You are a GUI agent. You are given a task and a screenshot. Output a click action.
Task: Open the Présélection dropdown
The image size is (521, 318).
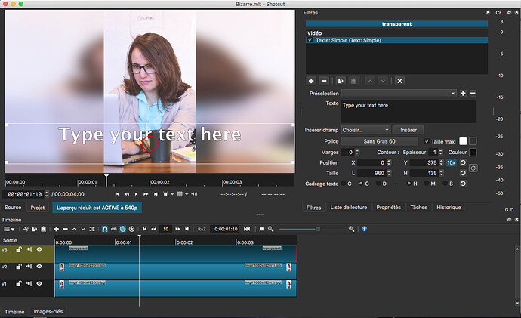click(x=399, y=94)
